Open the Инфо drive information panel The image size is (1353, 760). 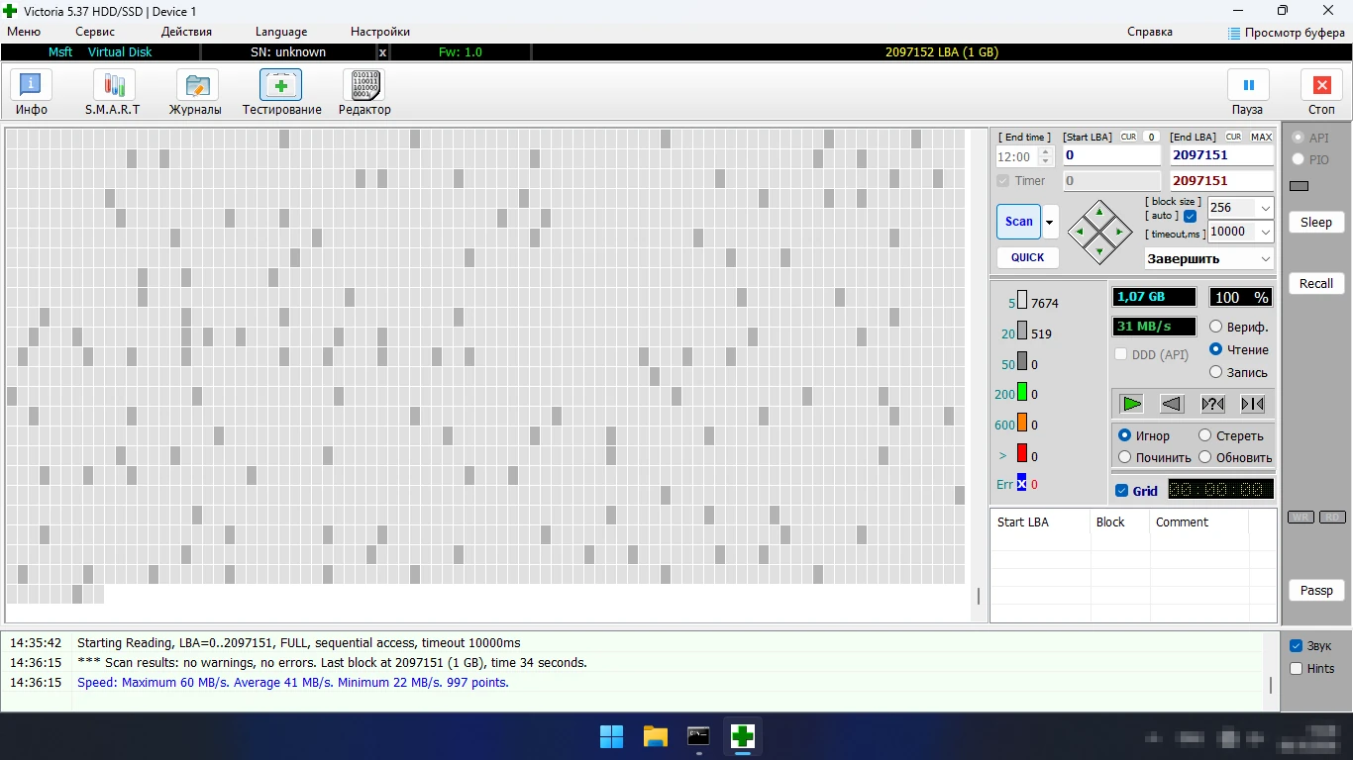click(31, 93)
